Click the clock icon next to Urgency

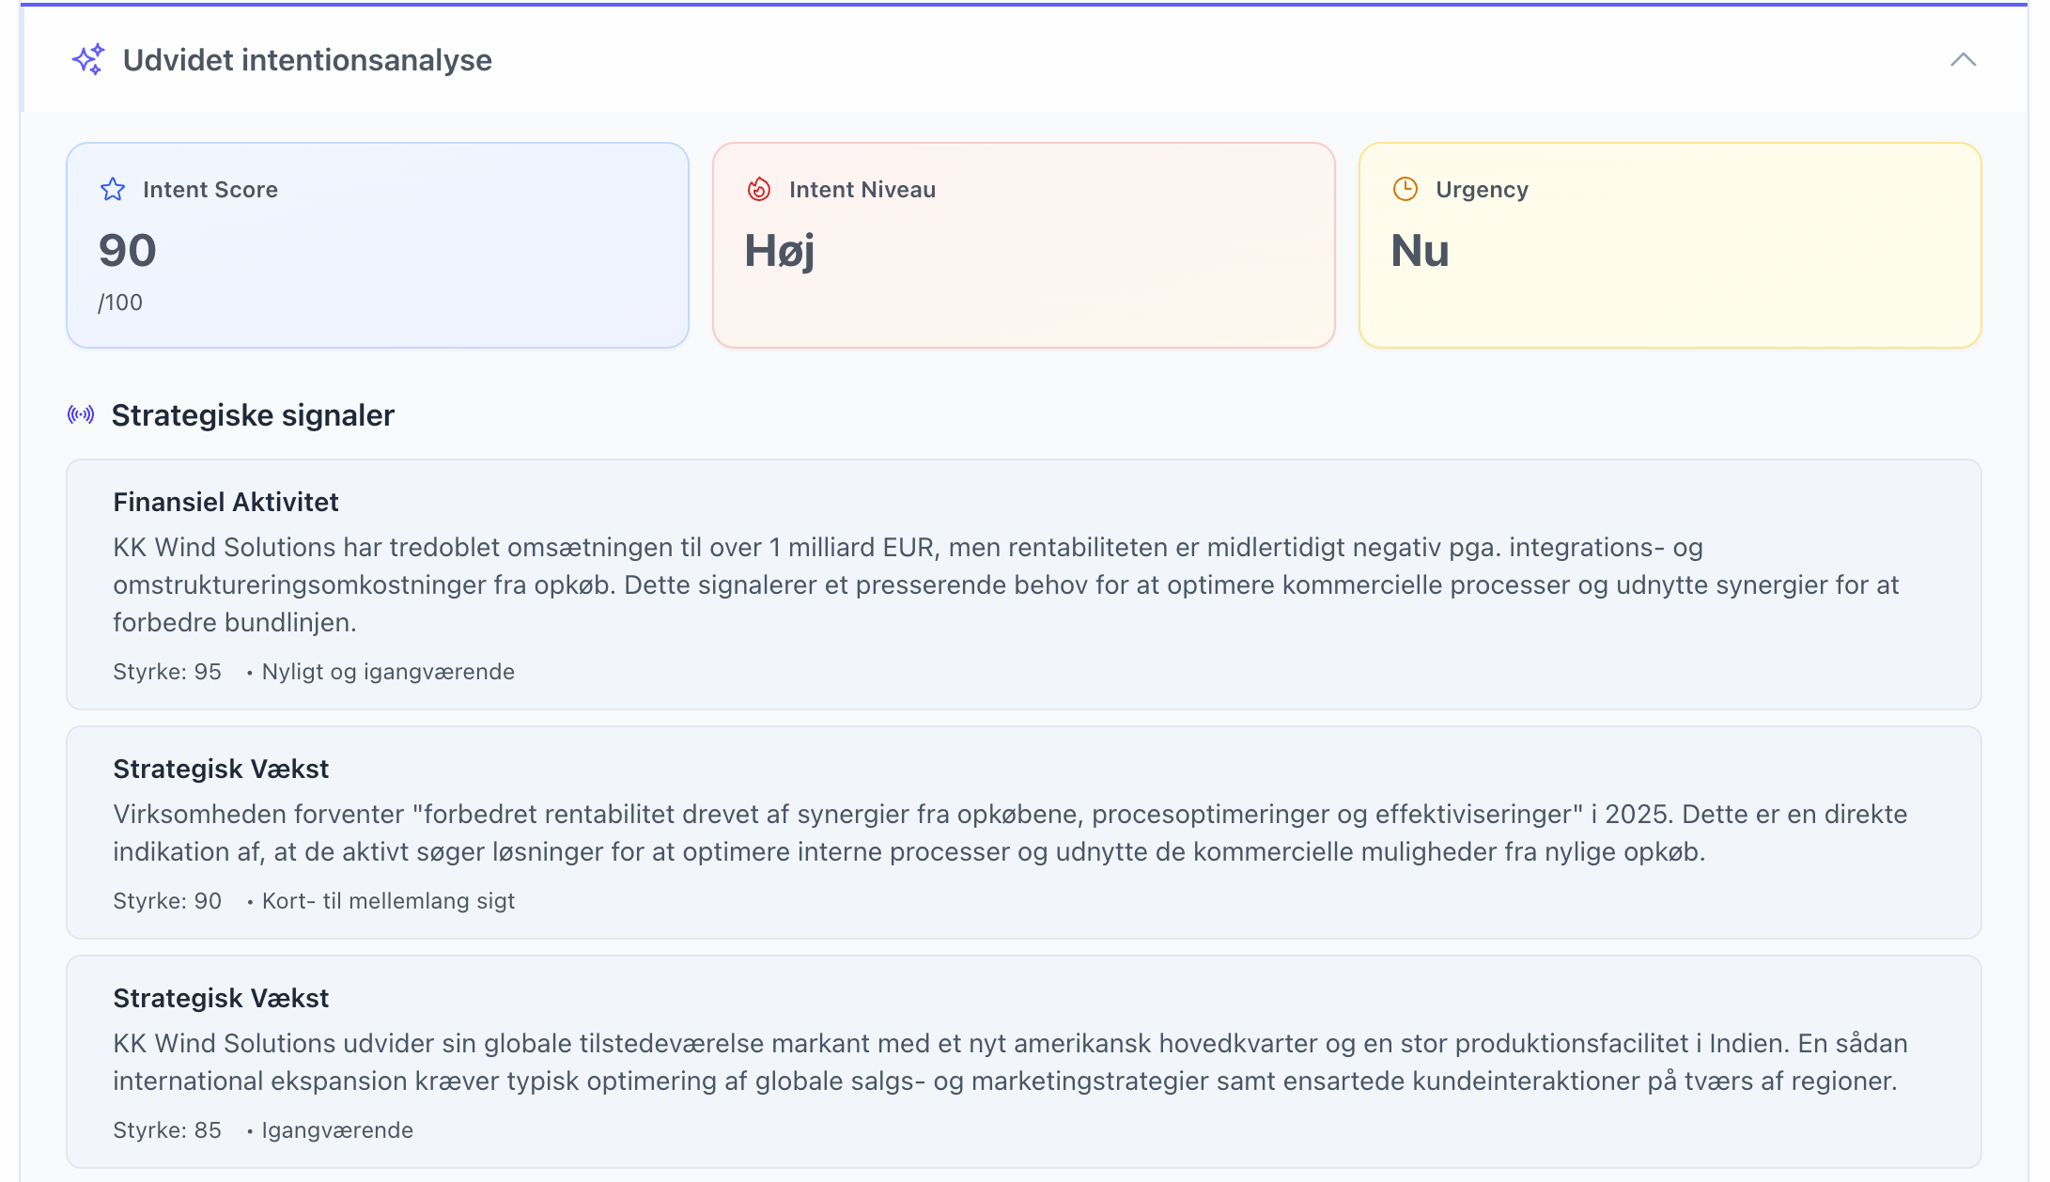click(1404, 189)
